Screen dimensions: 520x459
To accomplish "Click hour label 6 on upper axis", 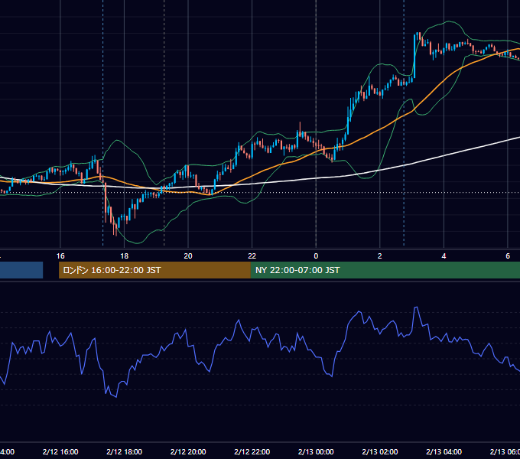I will (x=508, y=256).
